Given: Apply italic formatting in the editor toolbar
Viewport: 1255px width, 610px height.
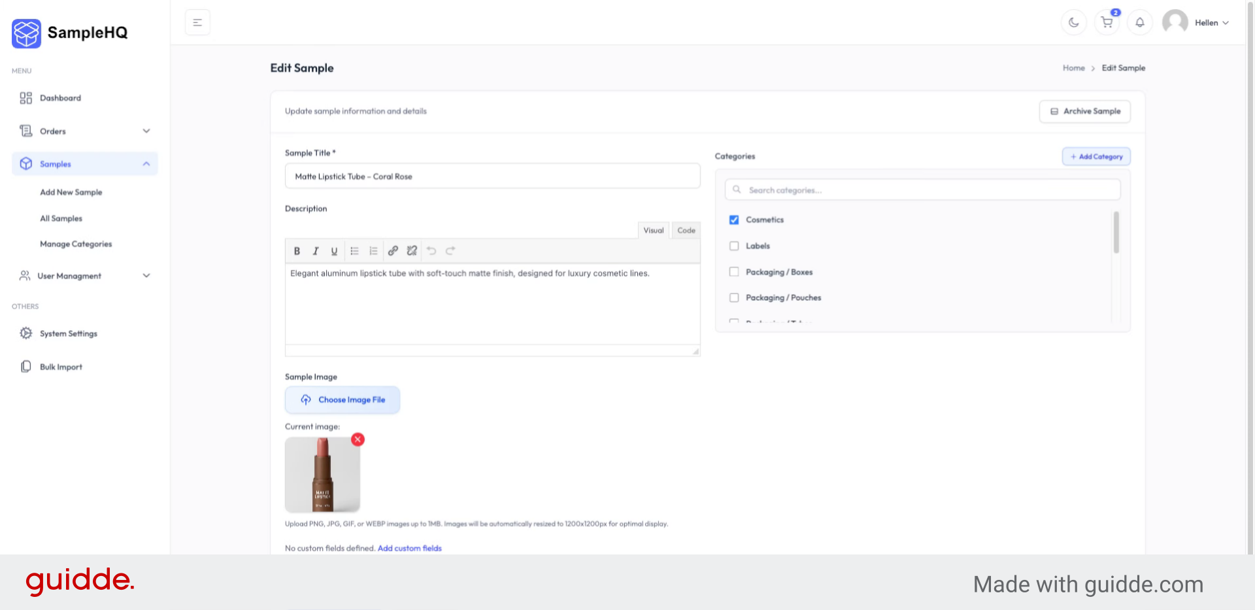Looking at the screenshot, I should (x=316, y=250).
